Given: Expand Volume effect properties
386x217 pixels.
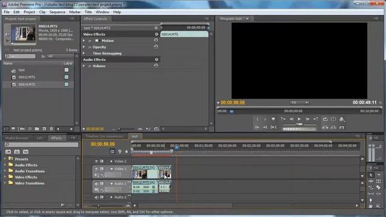Looking at the screenshot, I should click(84, 66).
